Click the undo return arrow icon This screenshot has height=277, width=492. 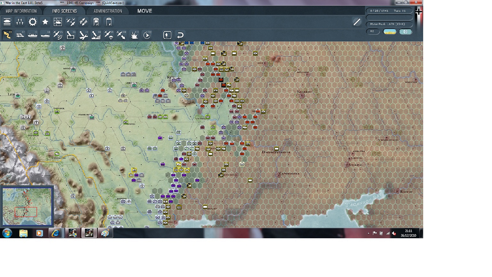180,35
